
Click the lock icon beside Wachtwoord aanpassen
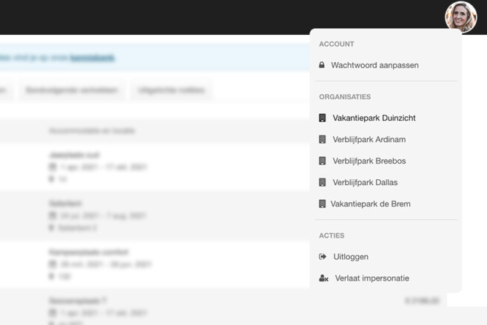pyautogui.click(x=322, y=65)
